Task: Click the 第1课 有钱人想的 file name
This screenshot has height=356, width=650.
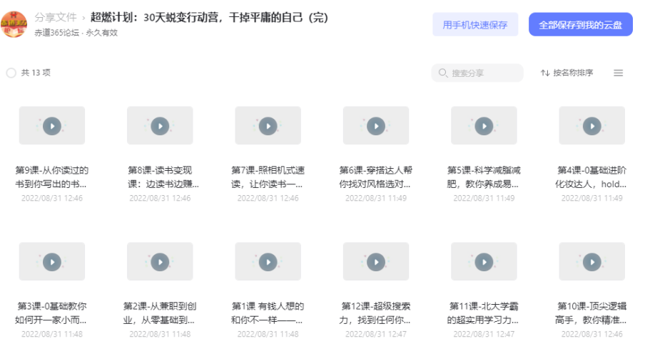Action: pos(268,313)
